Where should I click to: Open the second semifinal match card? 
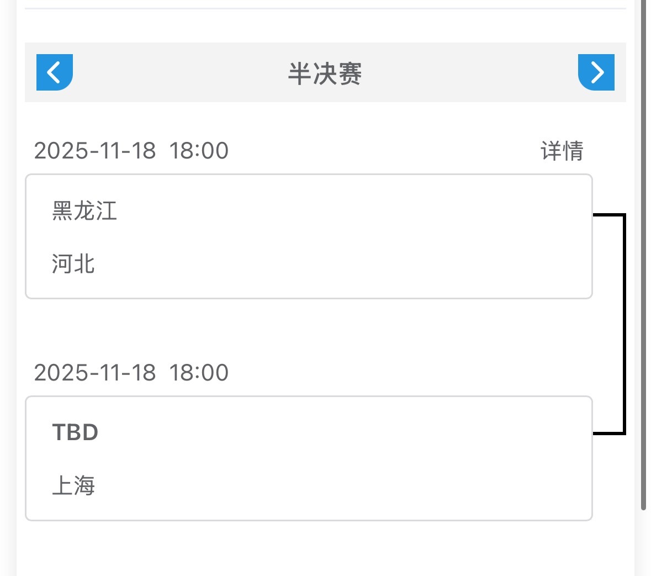(309, 458)
